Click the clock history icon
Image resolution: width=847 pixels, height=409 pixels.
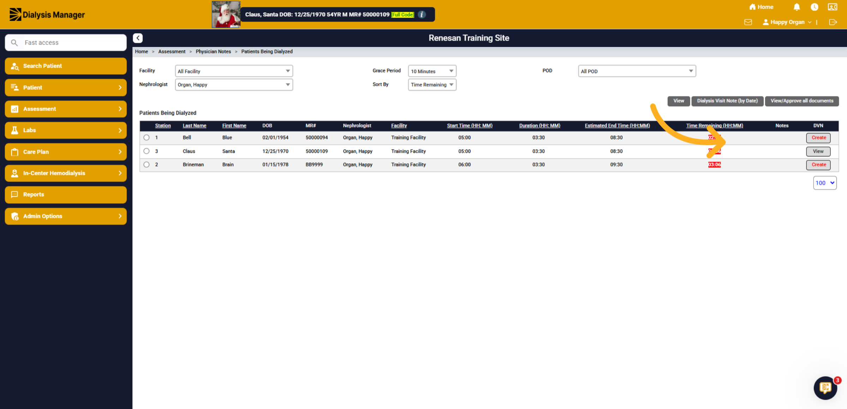(815, 7)
